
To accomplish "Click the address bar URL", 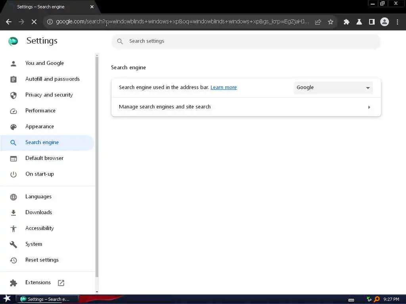I will 182,22.
